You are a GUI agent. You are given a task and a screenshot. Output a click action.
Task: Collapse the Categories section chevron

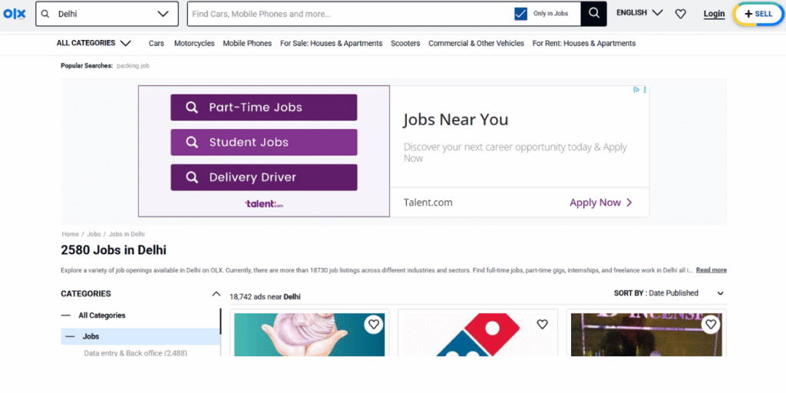point(216,294)
